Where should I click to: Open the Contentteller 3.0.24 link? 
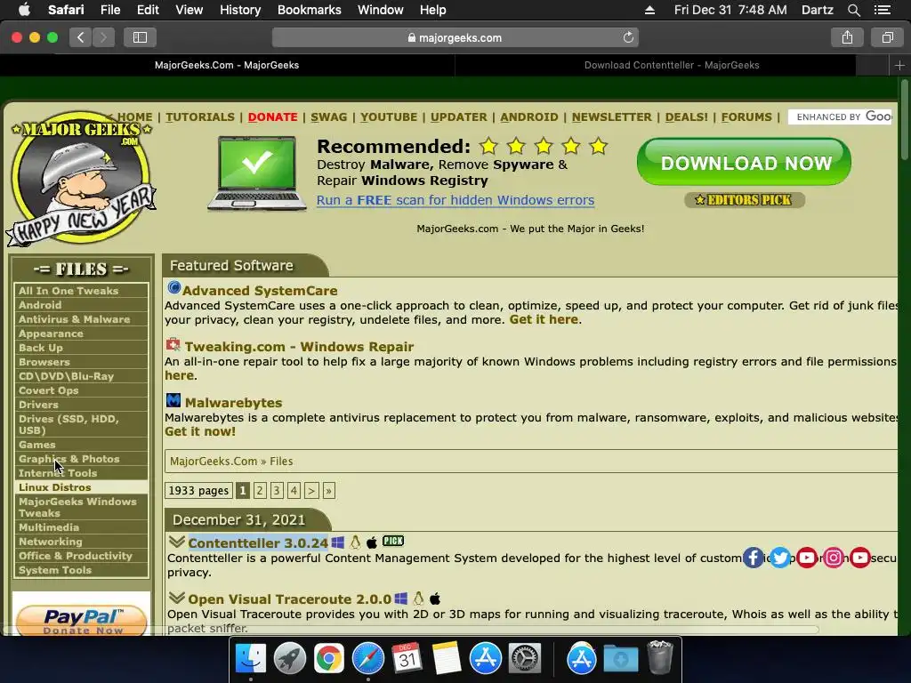[258, 543]
